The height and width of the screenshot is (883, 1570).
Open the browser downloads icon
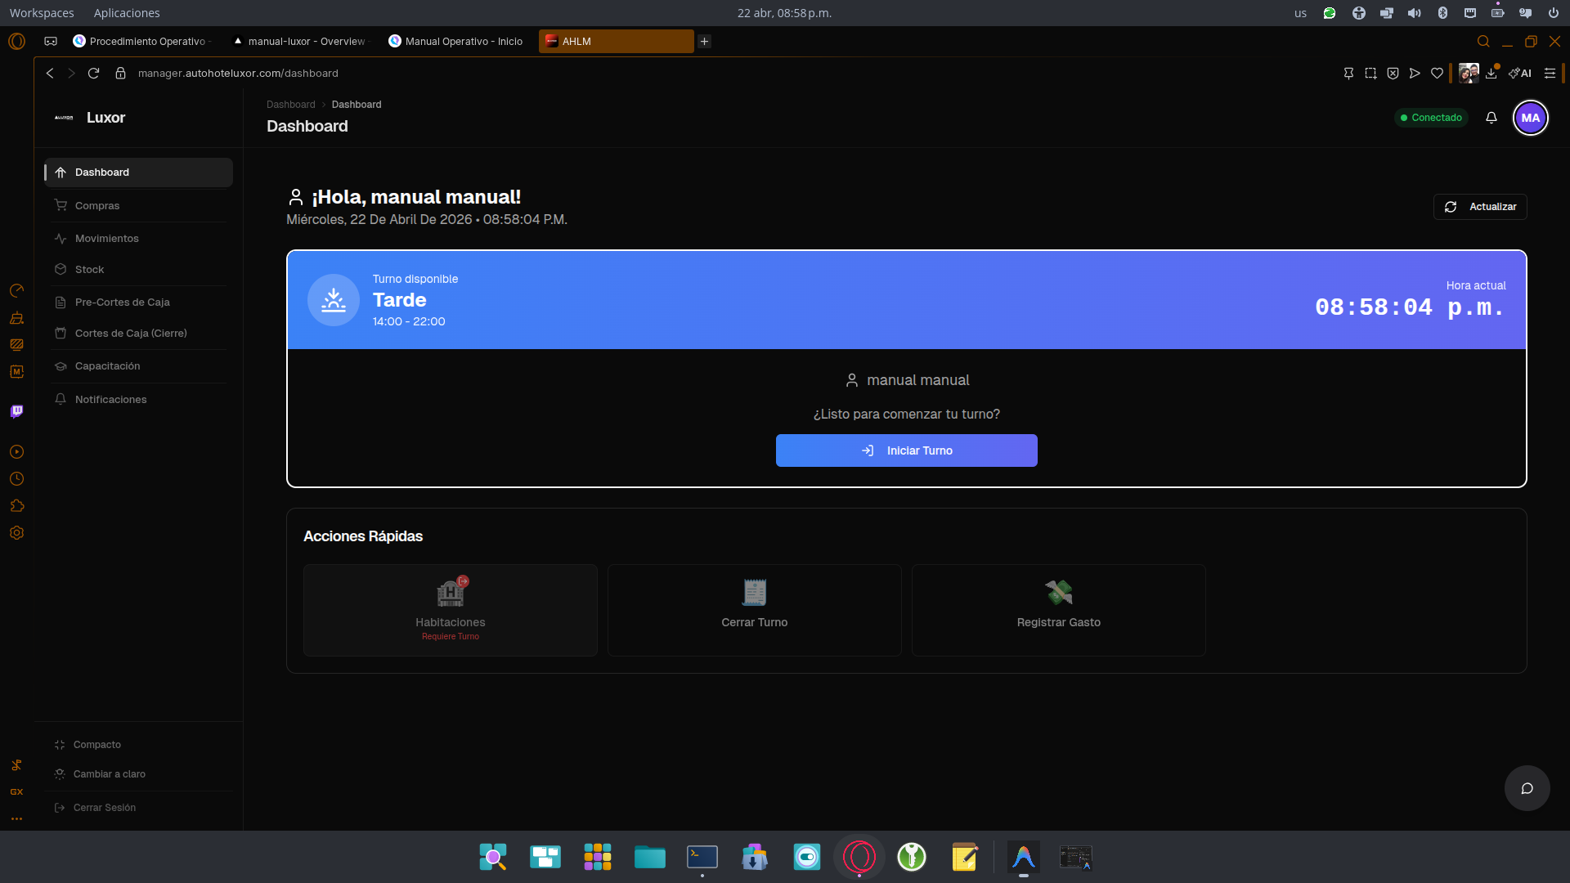pos(1491,73)
